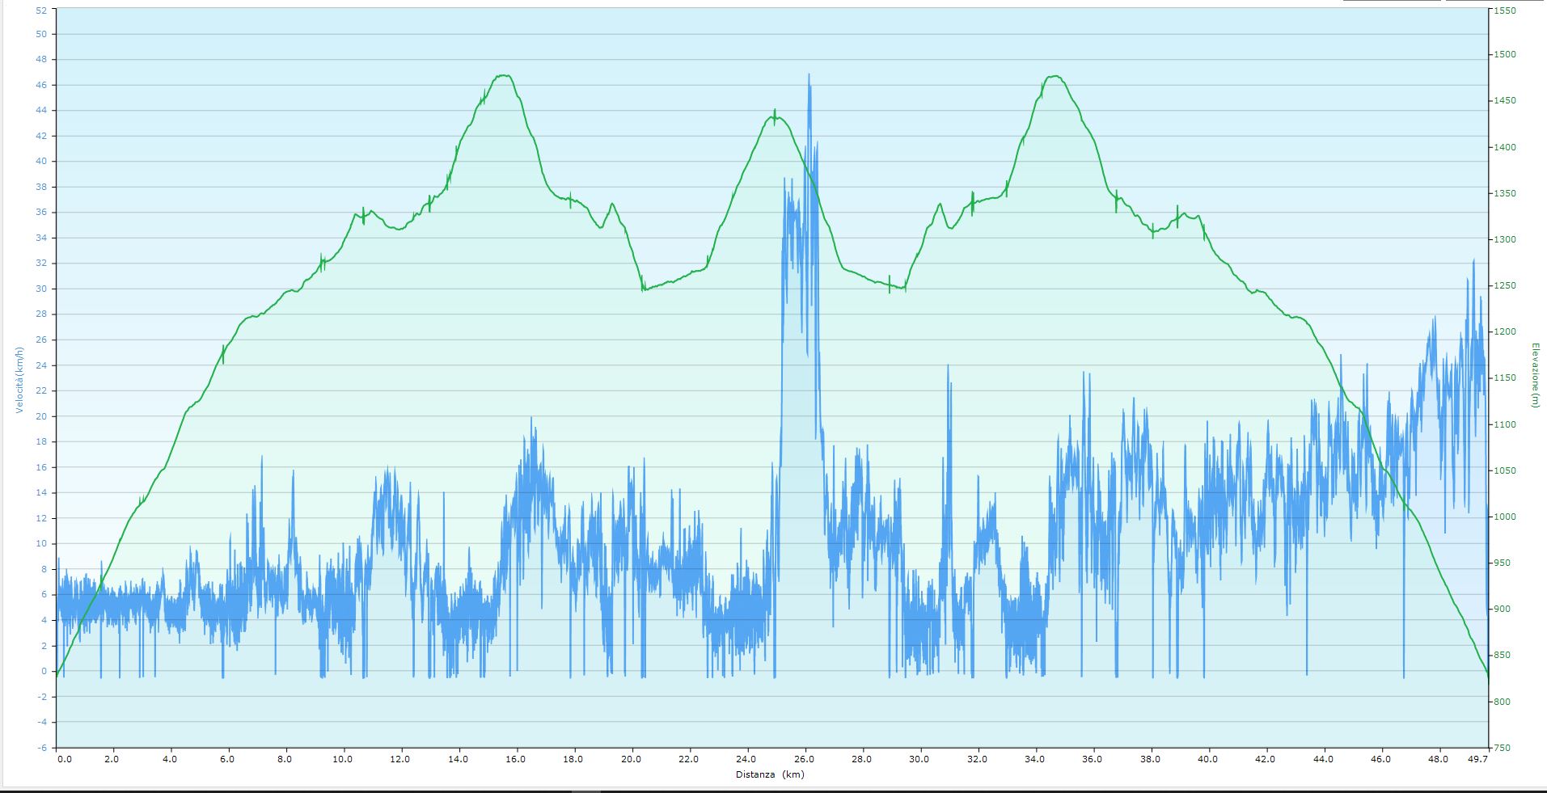The height and width of the screenshot is (793, 1547).
Task: Click the Distanza (km) axis label
Action: pos(770,774)
